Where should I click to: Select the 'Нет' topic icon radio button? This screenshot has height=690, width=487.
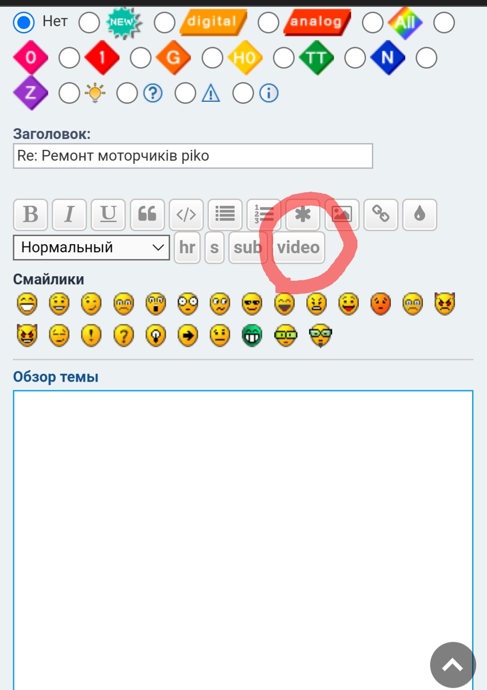click(x=24, y=22)
